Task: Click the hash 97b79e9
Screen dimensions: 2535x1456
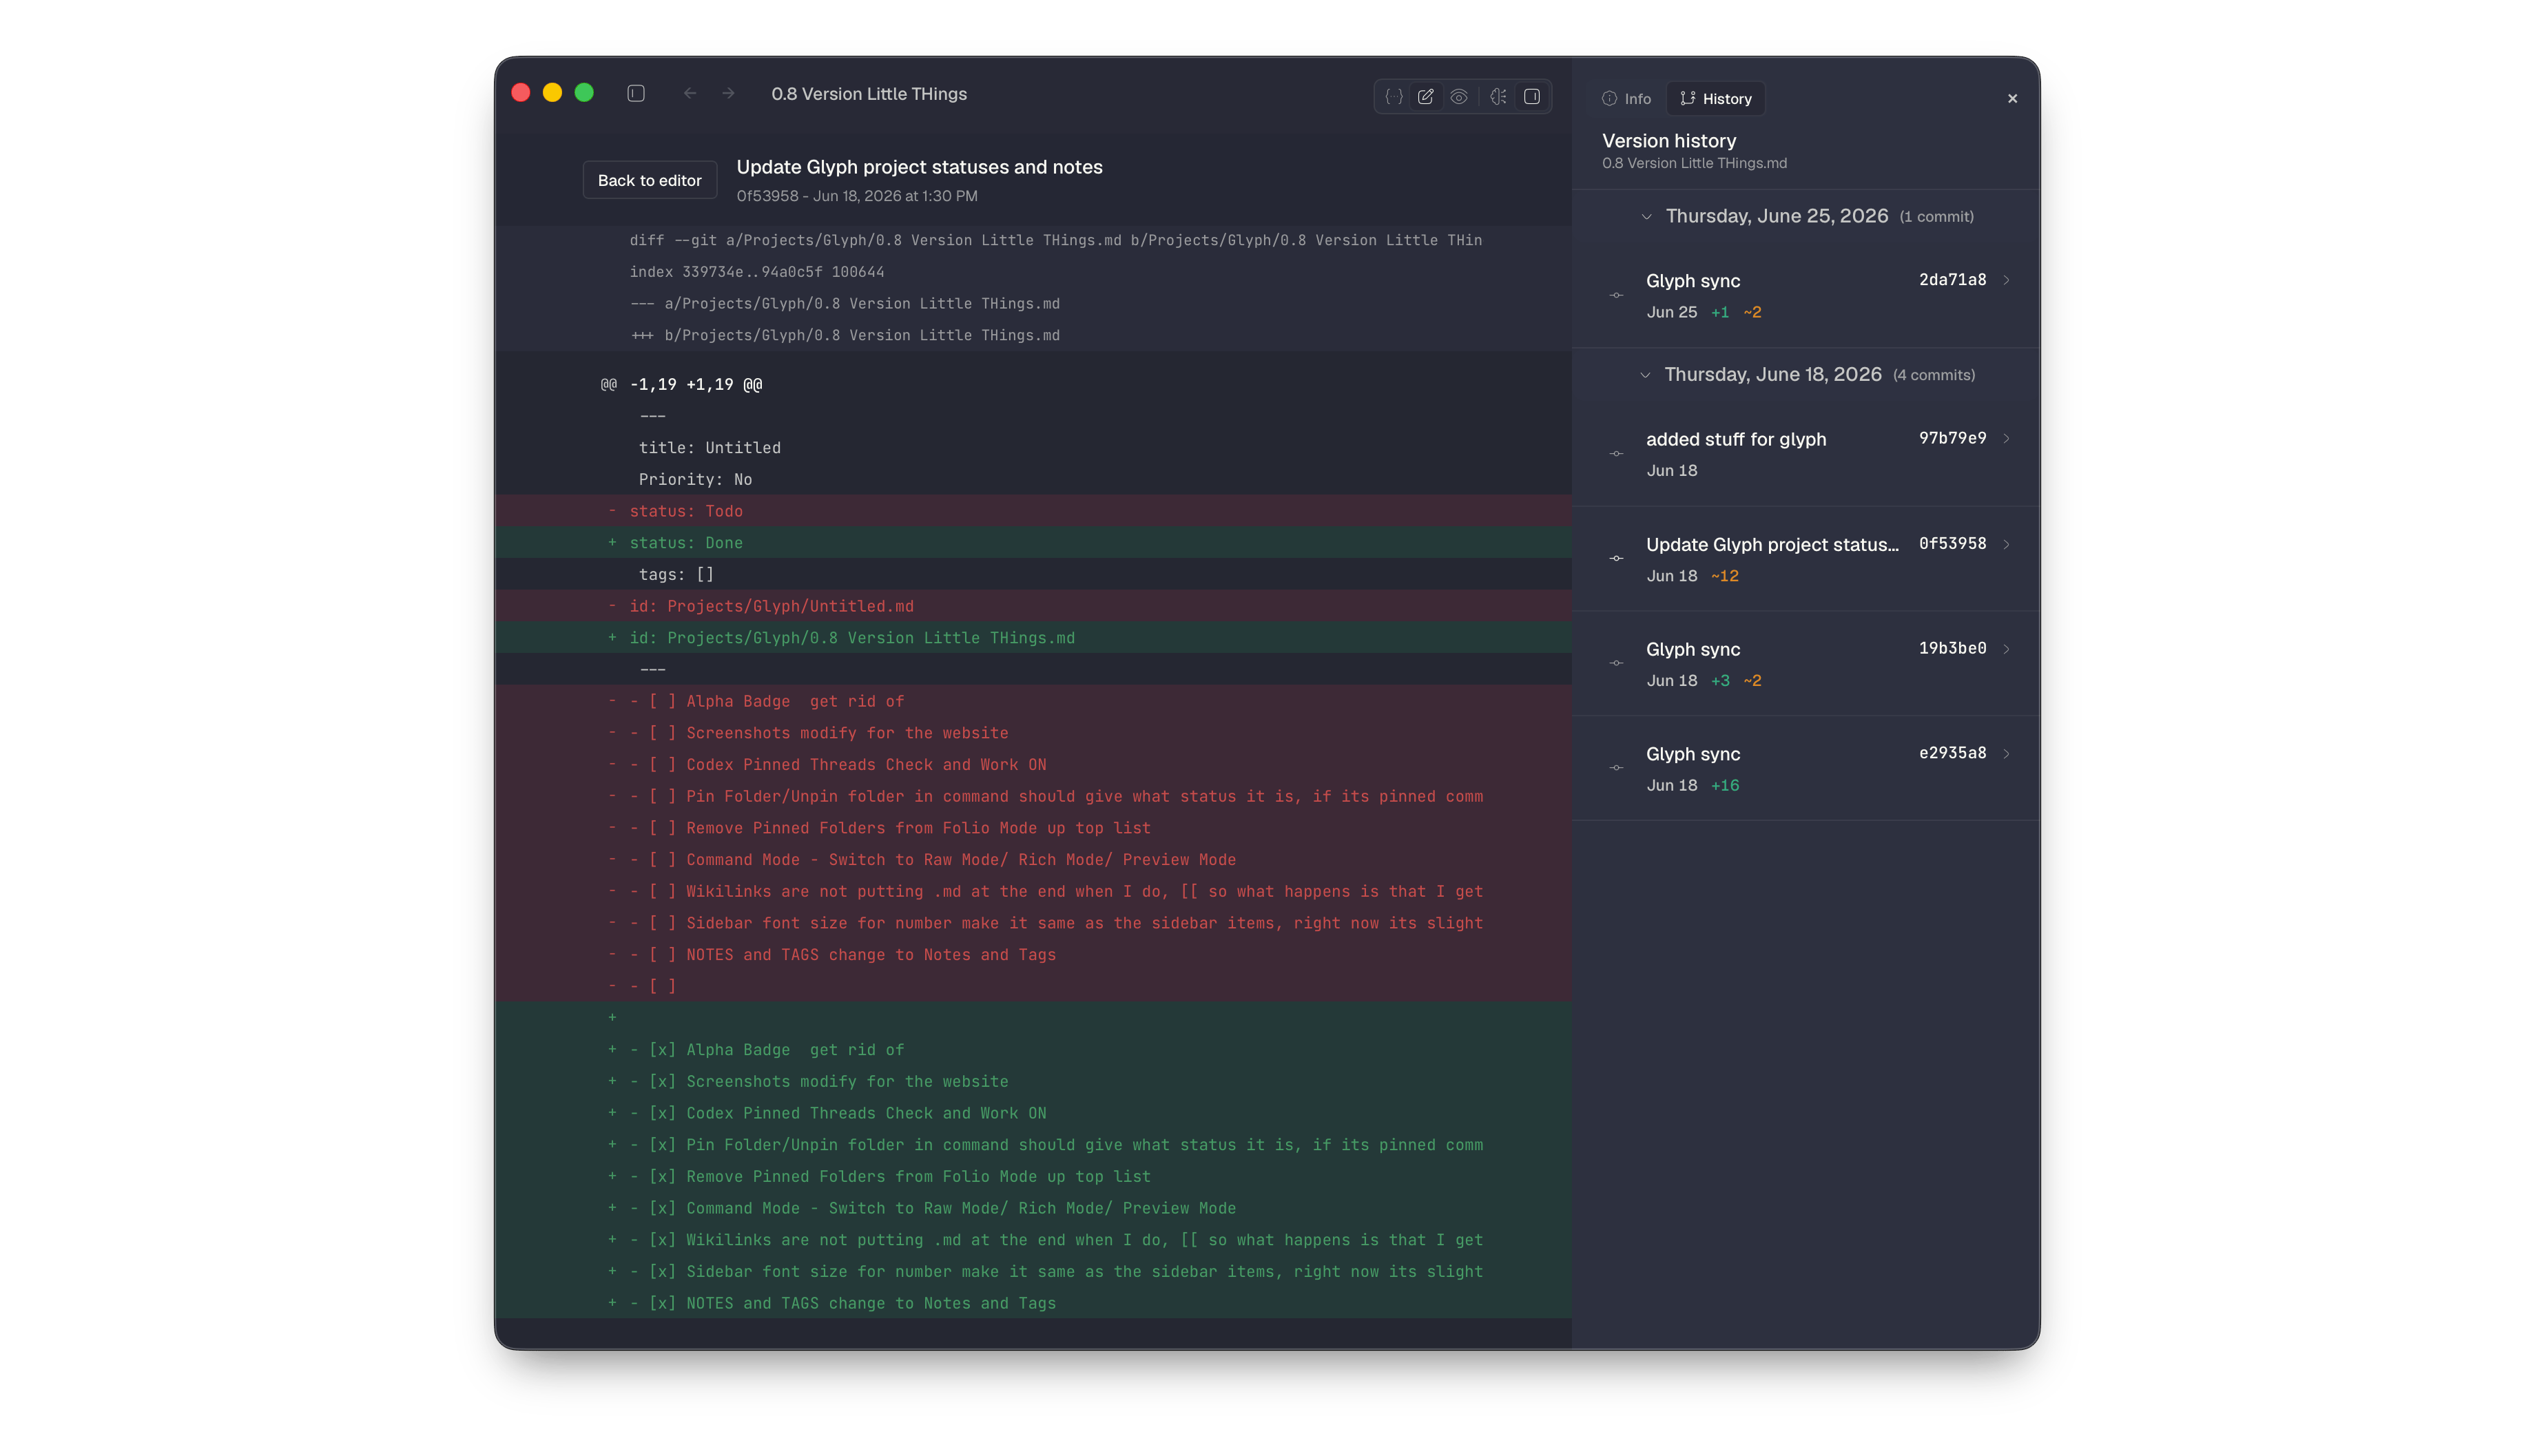Action: (1952, 438)
